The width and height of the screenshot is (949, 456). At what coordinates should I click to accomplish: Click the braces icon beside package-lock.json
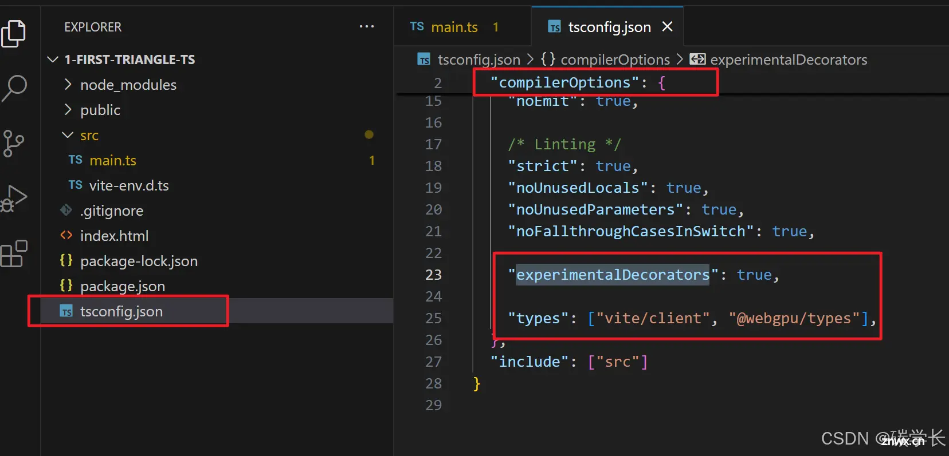(66, 260)
